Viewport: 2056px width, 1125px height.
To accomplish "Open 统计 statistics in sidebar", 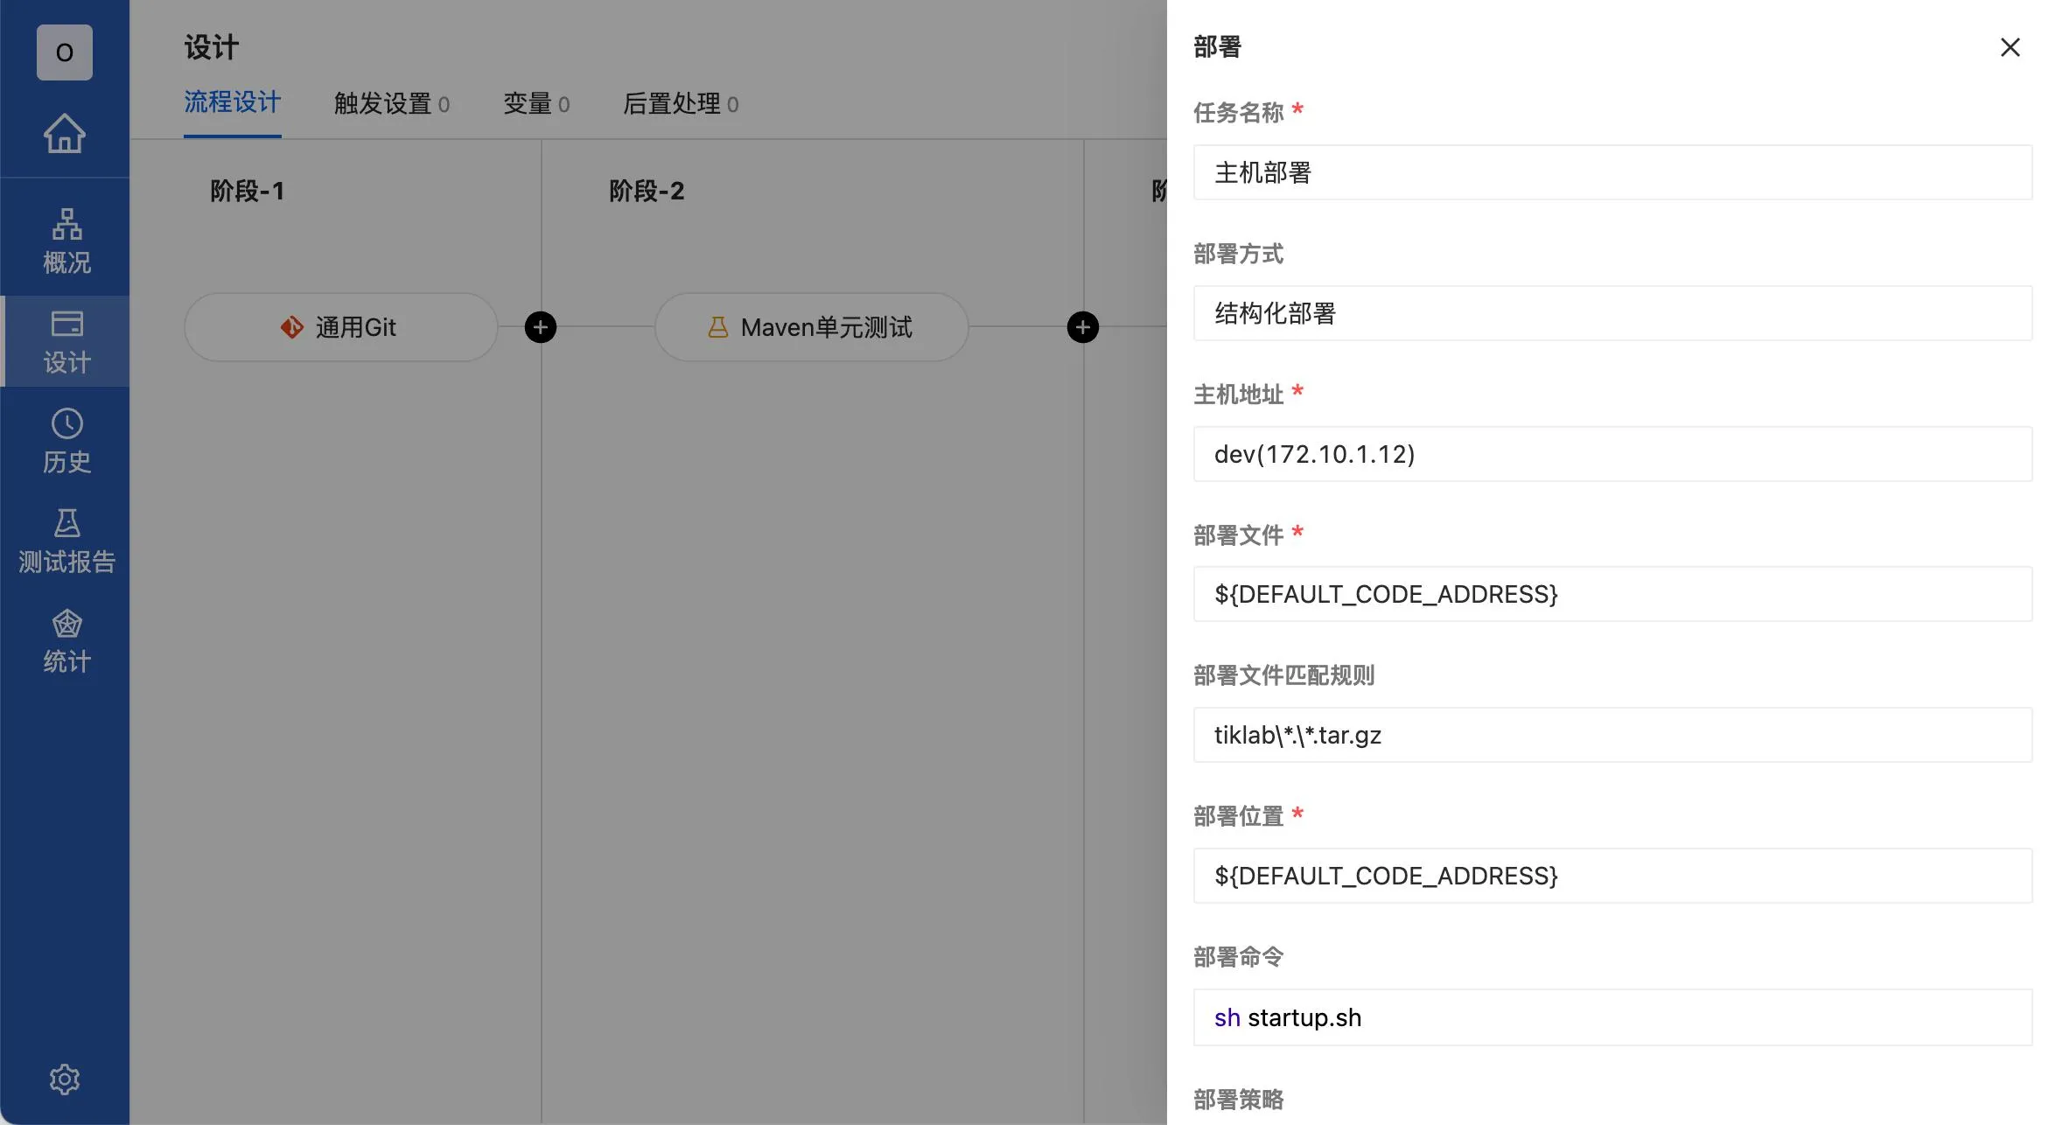I will [x=66, y=640].
